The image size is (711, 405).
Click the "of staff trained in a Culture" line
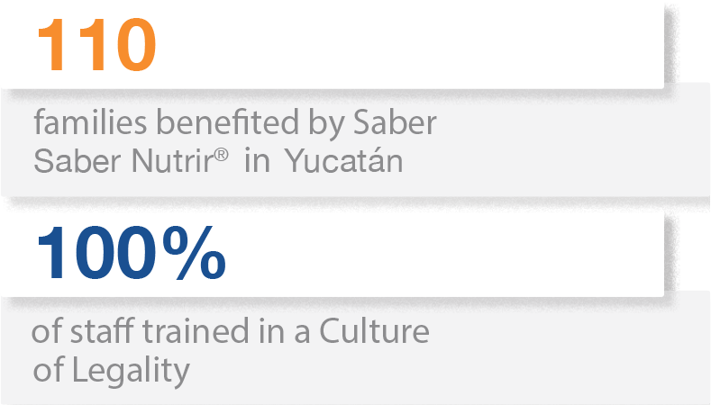(x=231, y=331)
